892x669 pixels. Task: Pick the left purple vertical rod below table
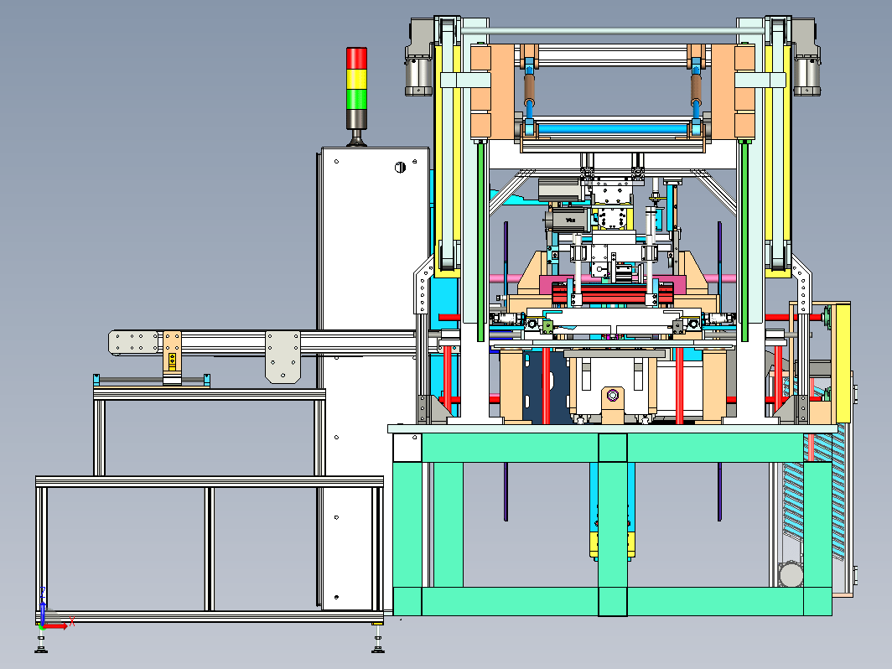click(506, 491)
